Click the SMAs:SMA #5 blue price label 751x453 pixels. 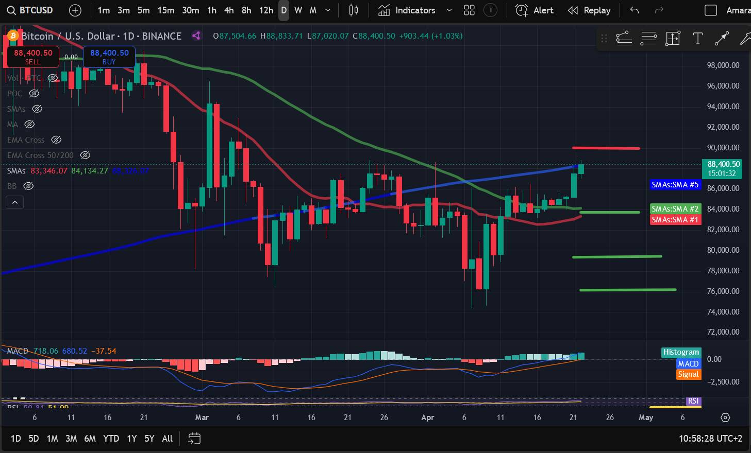(x=675, y=185)
